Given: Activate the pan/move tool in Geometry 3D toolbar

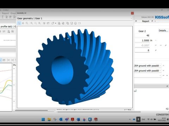Looking at the screenshot, I should pyautogui.click(x=23, y=23).
